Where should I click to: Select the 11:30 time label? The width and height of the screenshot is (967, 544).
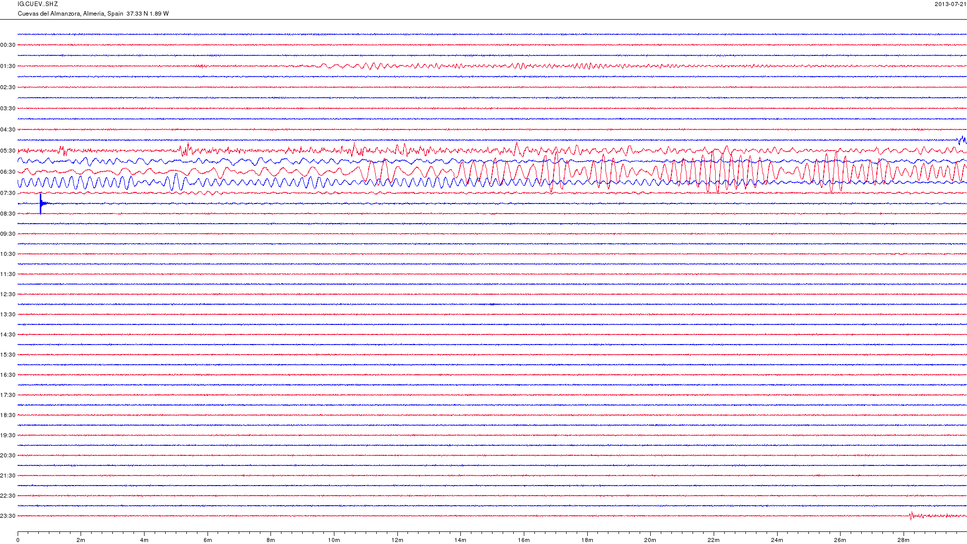pyautogui.click(x=8, y=274)
